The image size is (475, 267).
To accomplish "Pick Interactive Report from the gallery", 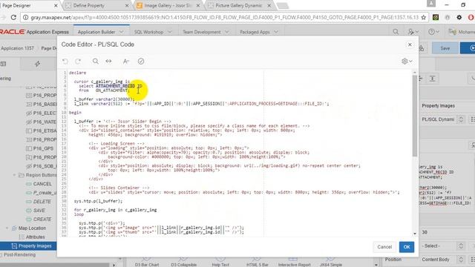I will coord(294,262).
